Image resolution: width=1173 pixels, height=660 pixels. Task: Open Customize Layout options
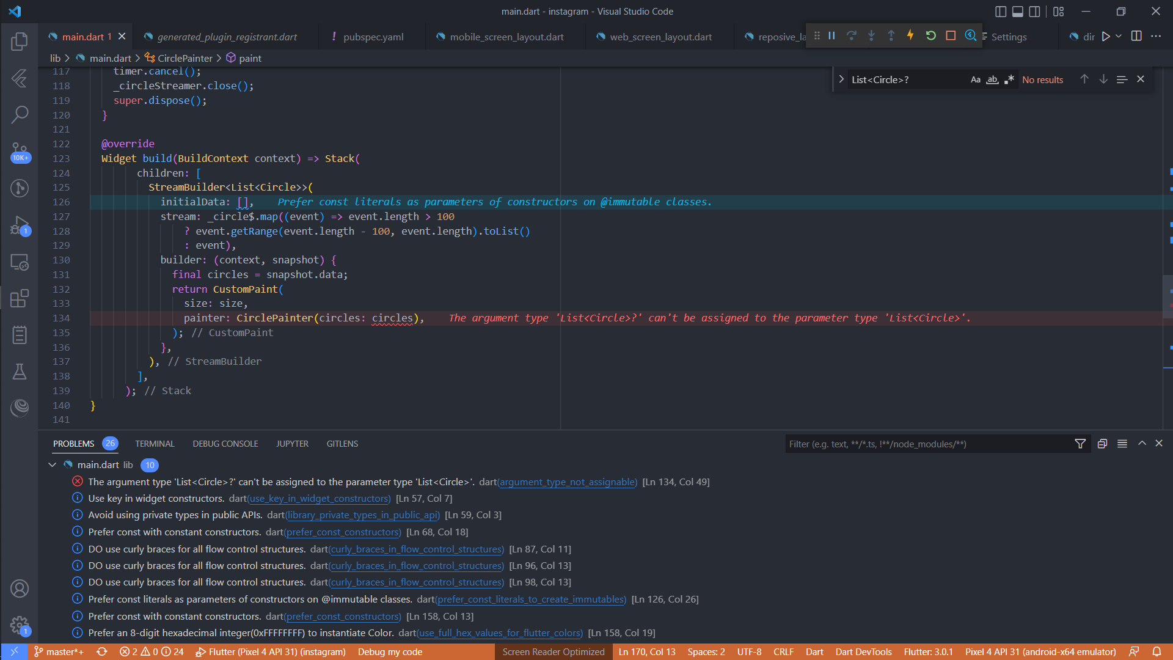tap(1059, 11)
